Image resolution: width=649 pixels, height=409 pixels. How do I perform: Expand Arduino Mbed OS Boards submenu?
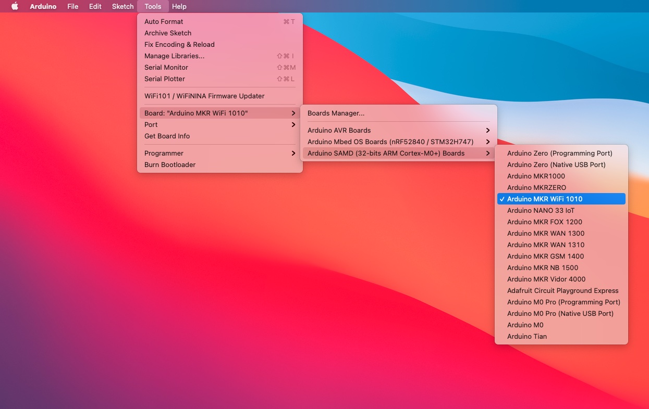pos(390,142)
